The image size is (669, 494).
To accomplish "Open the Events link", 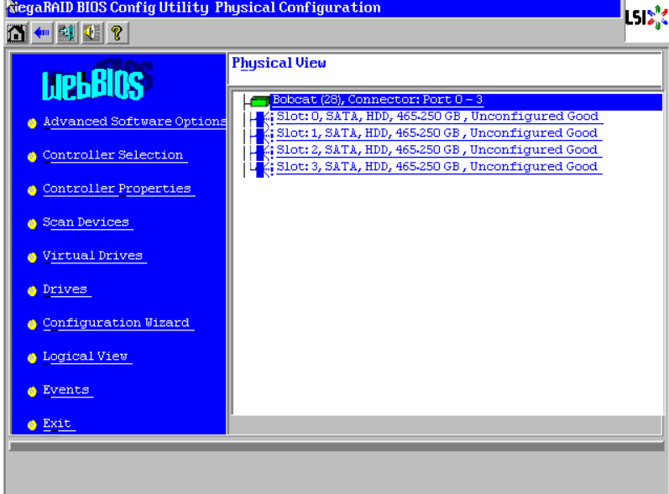I will tap(66, 390).
